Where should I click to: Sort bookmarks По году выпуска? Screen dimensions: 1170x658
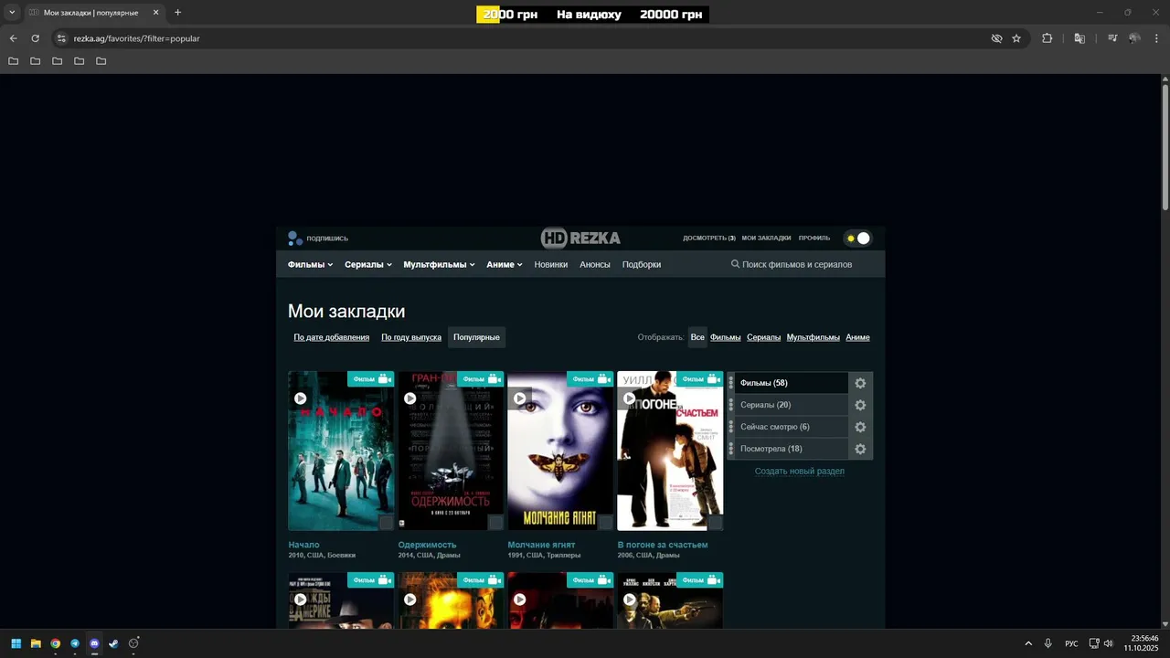(411, 337)
